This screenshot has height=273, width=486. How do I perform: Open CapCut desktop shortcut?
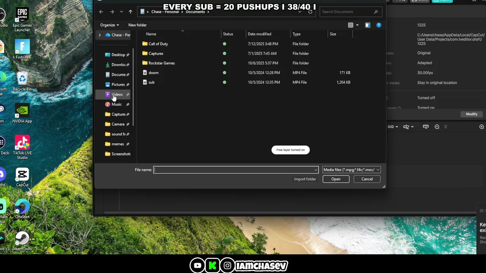click(x=22, y=177)
